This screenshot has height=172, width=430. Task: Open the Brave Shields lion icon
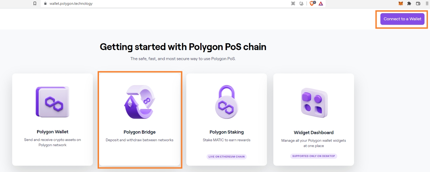pyautogui.click(x=312, y=4)
